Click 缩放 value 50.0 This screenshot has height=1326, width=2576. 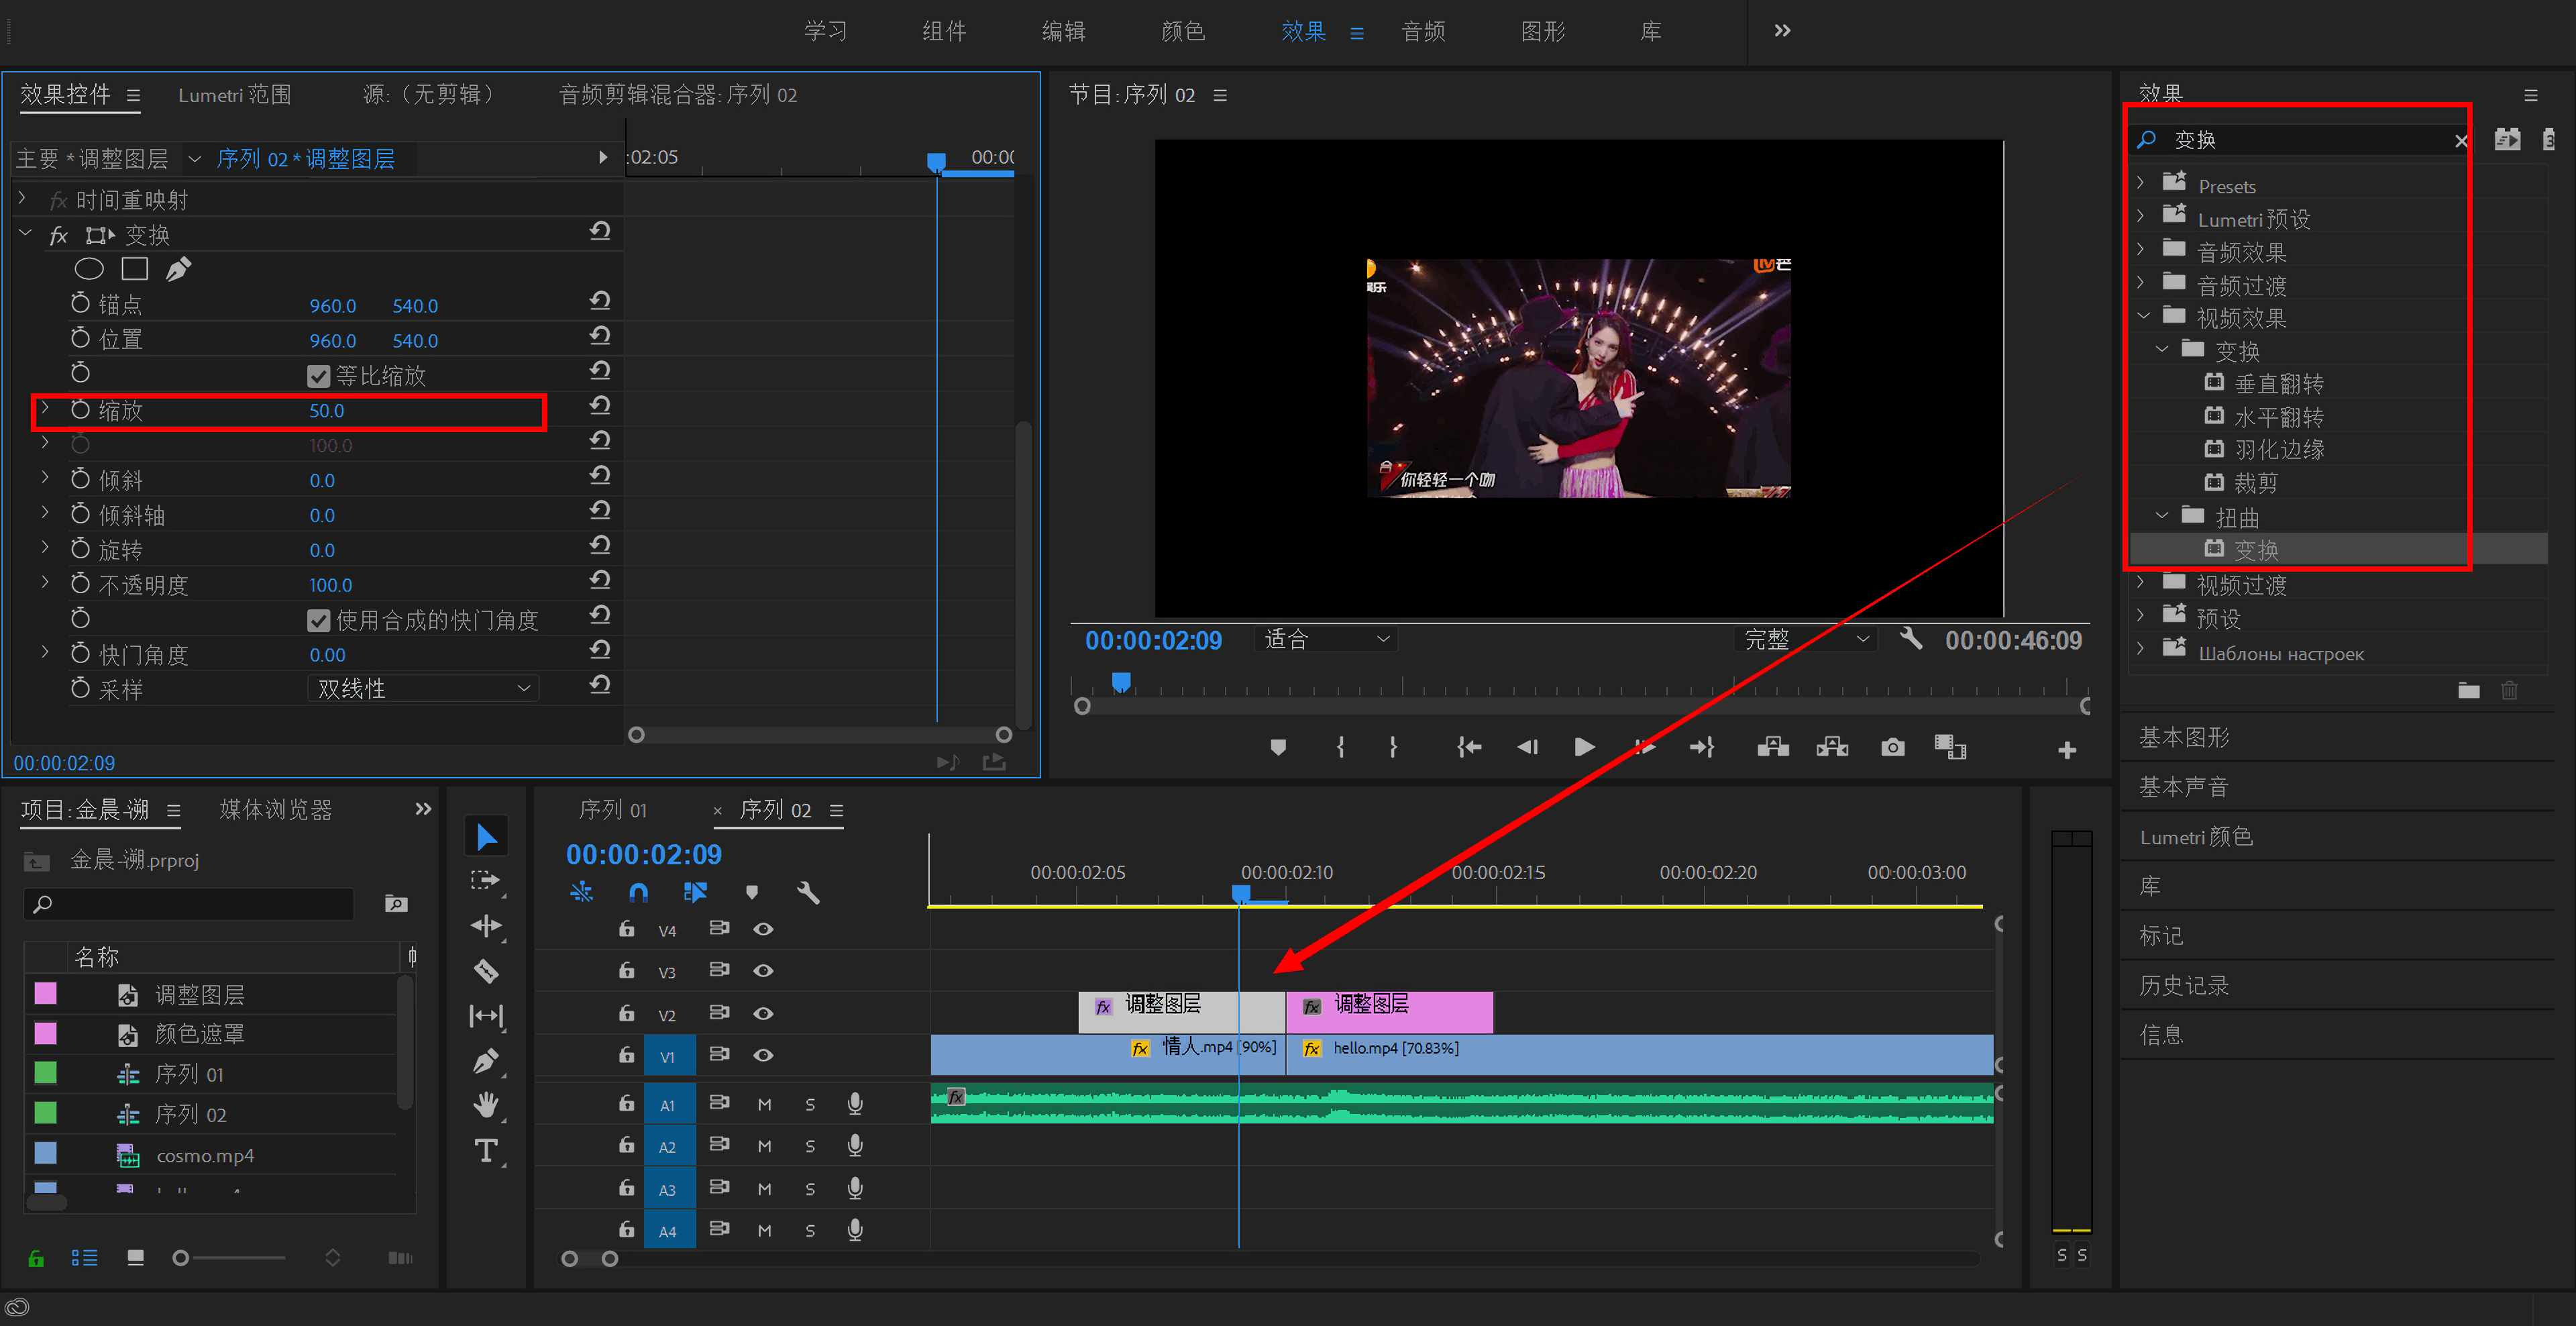(326, 410)
